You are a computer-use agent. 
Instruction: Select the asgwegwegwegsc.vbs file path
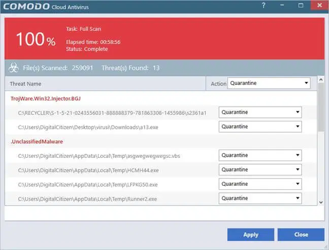(99, 156)
